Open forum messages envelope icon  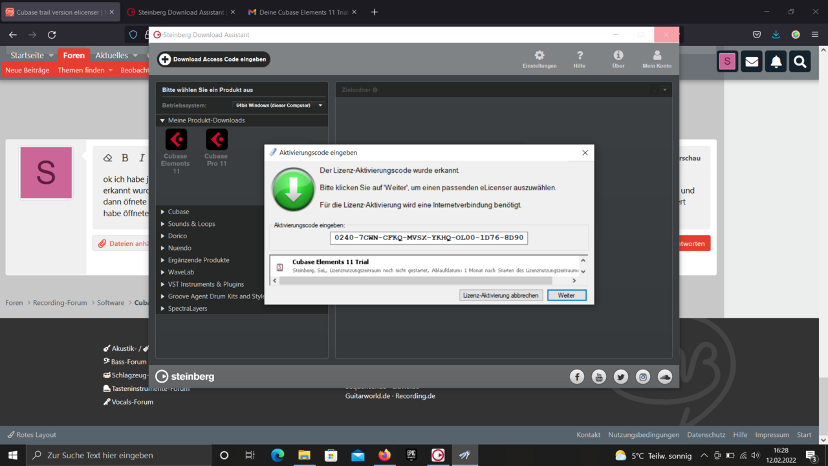(752, 61)
